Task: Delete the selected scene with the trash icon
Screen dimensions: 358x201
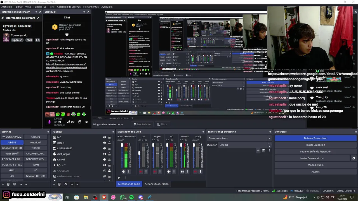Action: point(8,184)
